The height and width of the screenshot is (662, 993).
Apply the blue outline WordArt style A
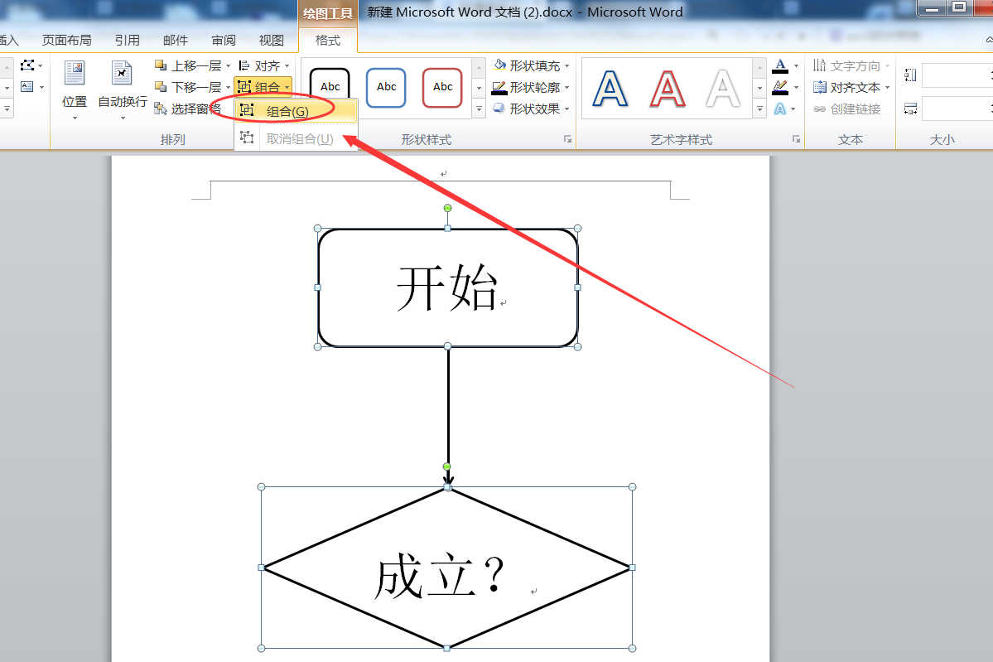click(x=610, y=89)
